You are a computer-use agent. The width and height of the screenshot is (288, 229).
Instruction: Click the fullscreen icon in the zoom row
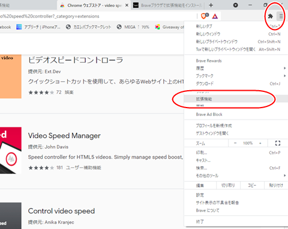278,143
